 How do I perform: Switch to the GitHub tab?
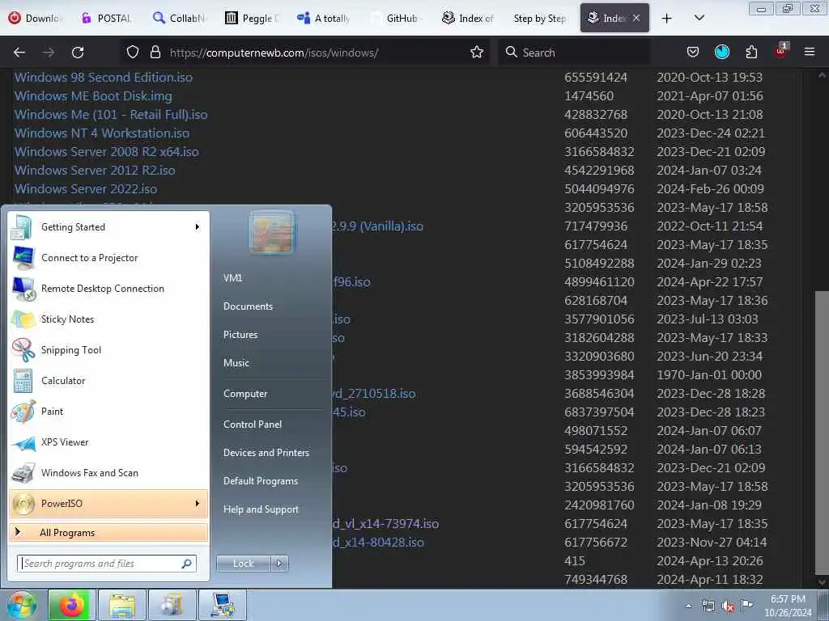click(395, 19)
